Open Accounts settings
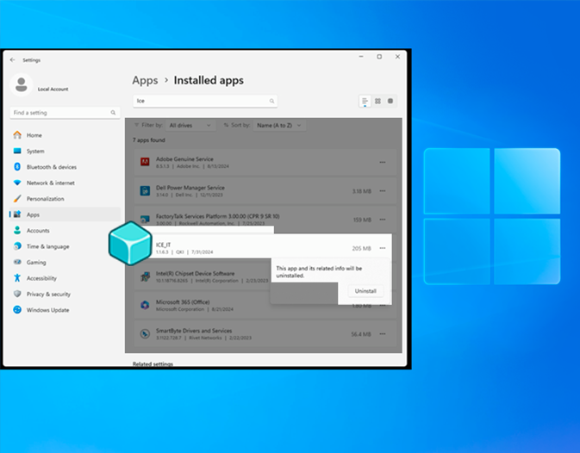The width and height of the screenshot is (580, 453). point(65,231)
